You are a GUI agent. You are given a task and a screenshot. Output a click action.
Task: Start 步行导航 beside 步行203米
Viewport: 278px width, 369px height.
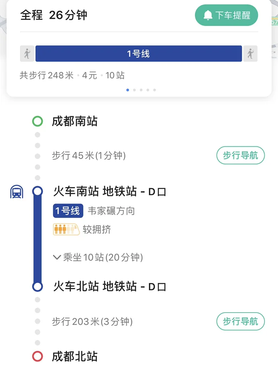[240, 322]
